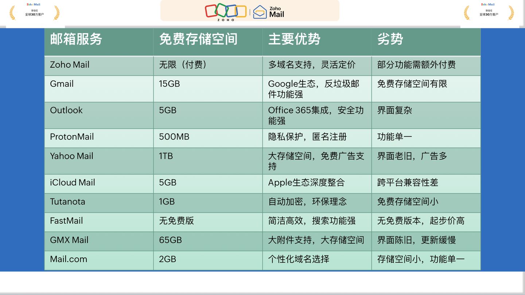525x295 pixels.
Task: Click the 个性化域名选择 cell
Action: coord(317,261)
